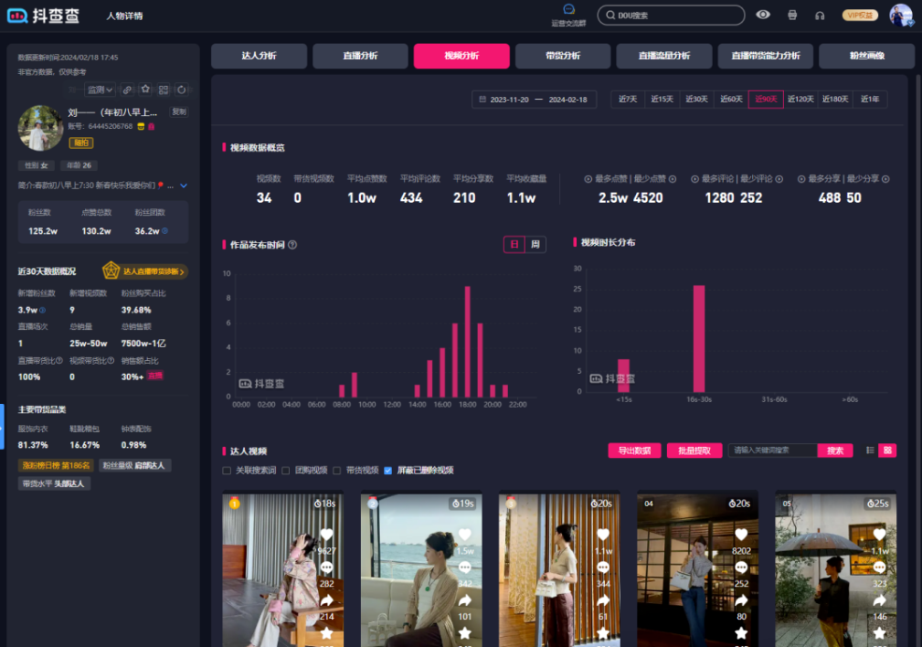The width and height of the screenshot is (922, 647).
Task: Select the 近30天 time filter
Action: pyautogui.click(x=696, y=99)
